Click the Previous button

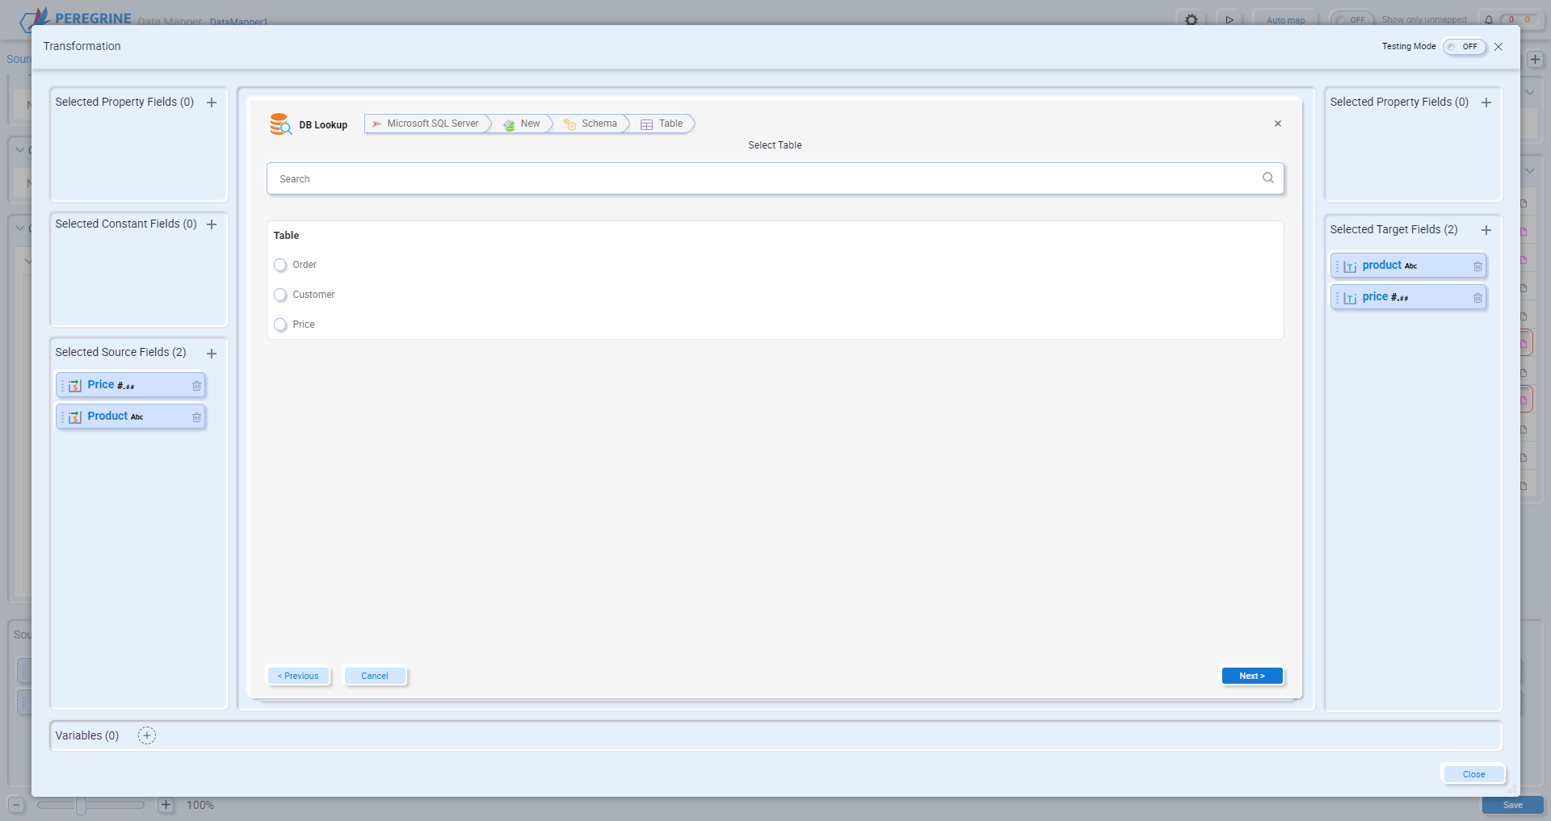click(x=298, y=676)
